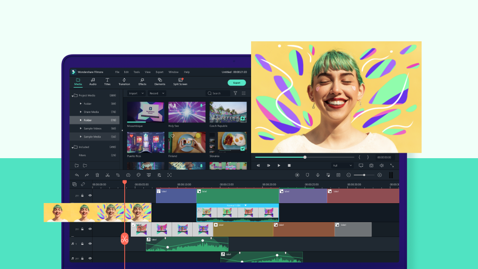
Task: Open the Help menu
Action: coord(187,72)
